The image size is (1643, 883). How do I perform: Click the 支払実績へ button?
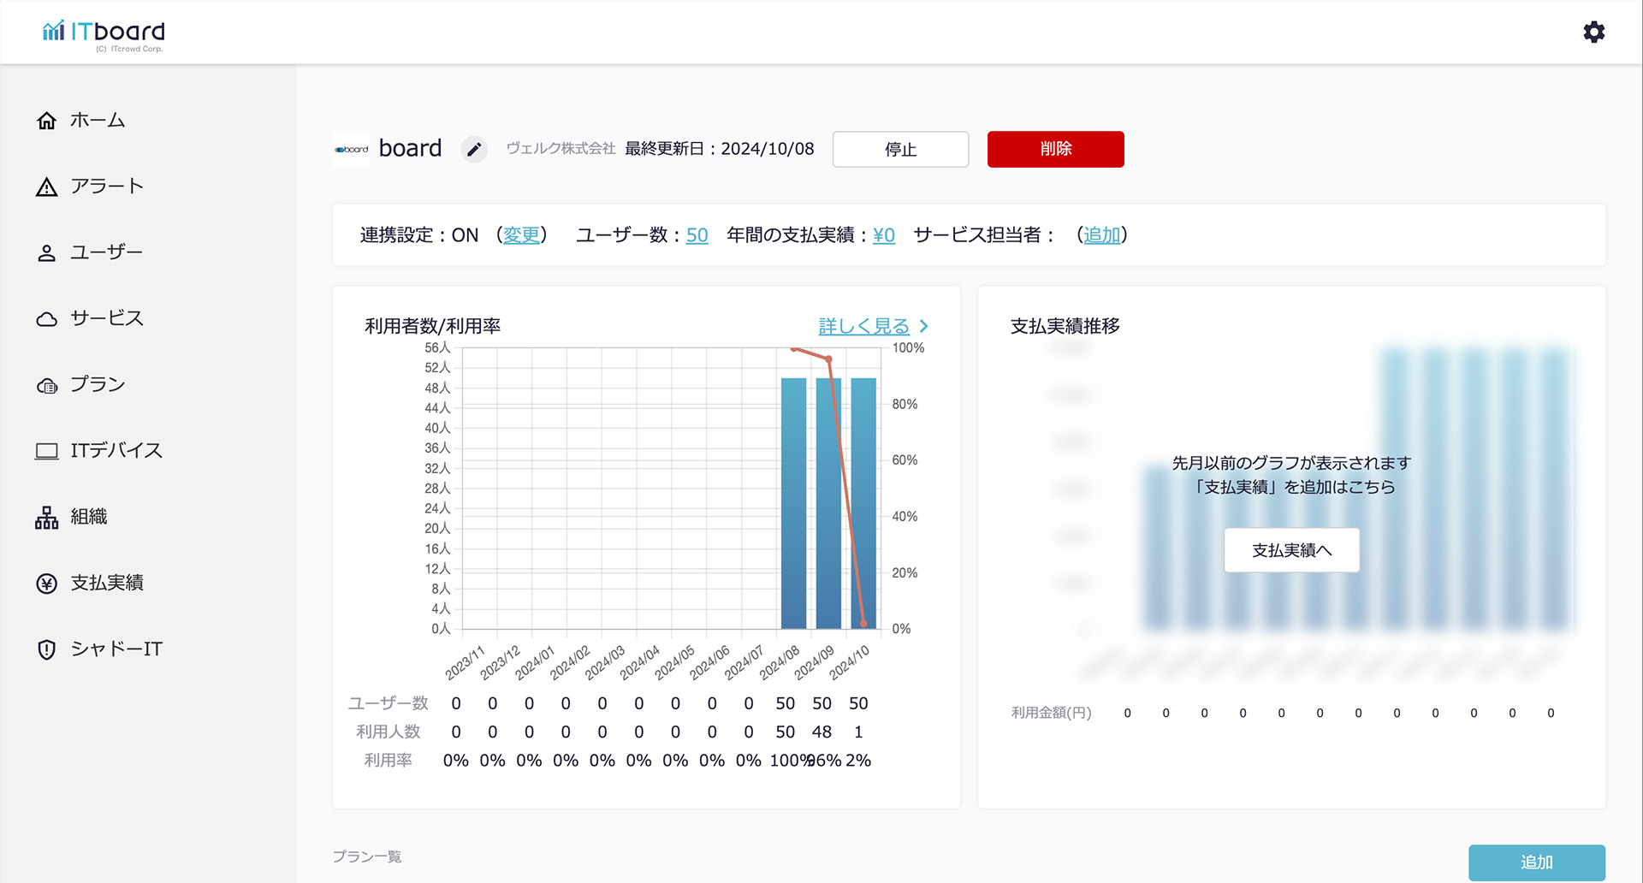click(x=1291, y=550)
